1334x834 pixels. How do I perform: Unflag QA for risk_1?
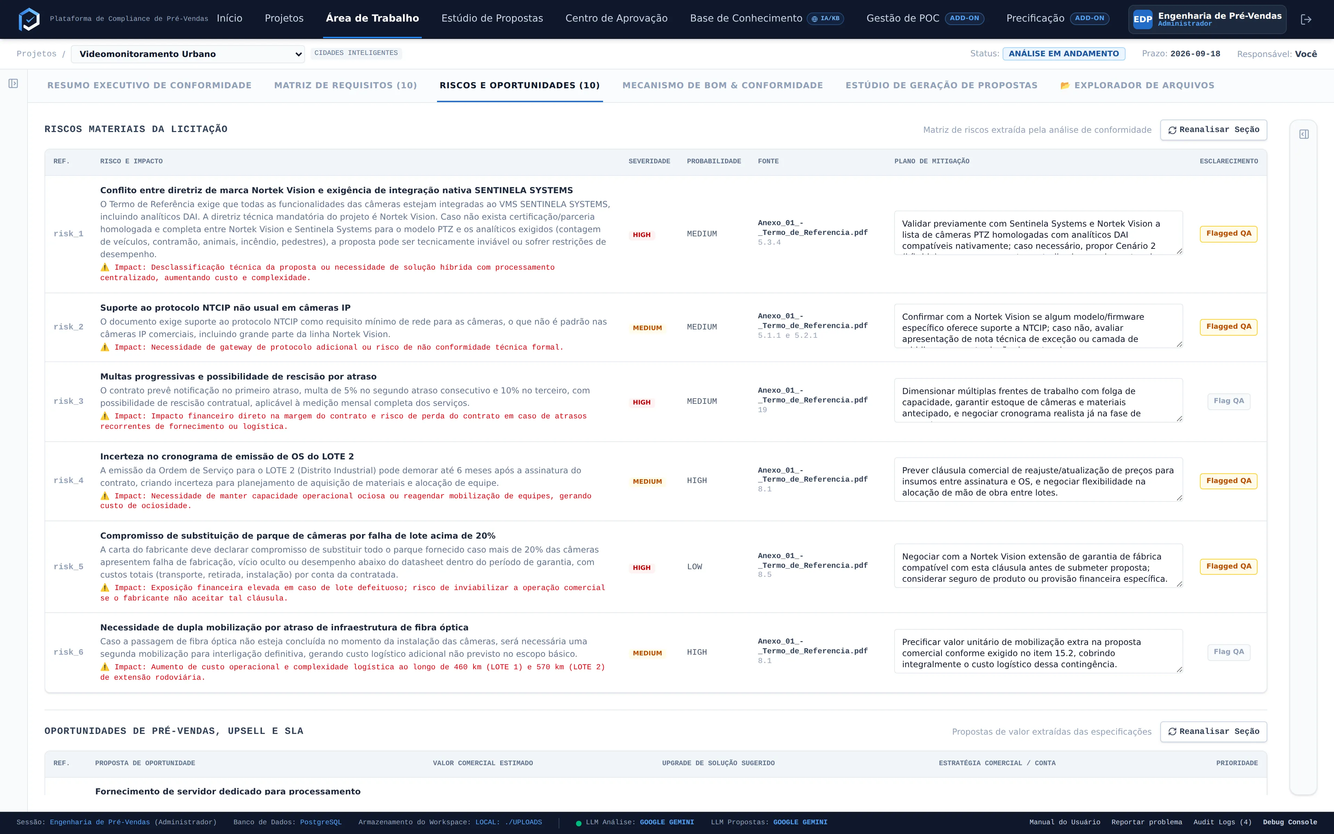[x=1229, y=234]
